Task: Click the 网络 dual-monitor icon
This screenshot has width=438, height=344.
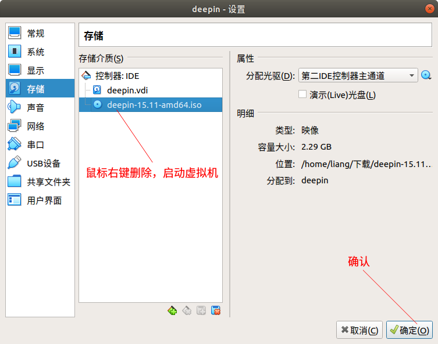Action: coord(14,126)
